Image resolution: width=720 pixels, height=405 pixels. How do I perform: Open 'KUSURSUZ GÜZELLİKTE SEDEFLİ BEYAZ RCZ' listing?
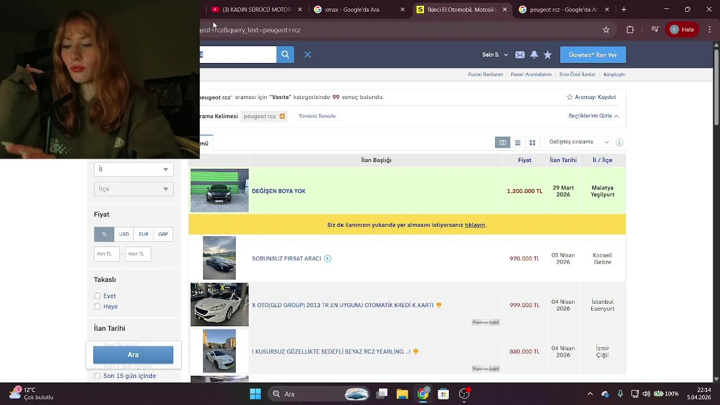coord(331,352)
